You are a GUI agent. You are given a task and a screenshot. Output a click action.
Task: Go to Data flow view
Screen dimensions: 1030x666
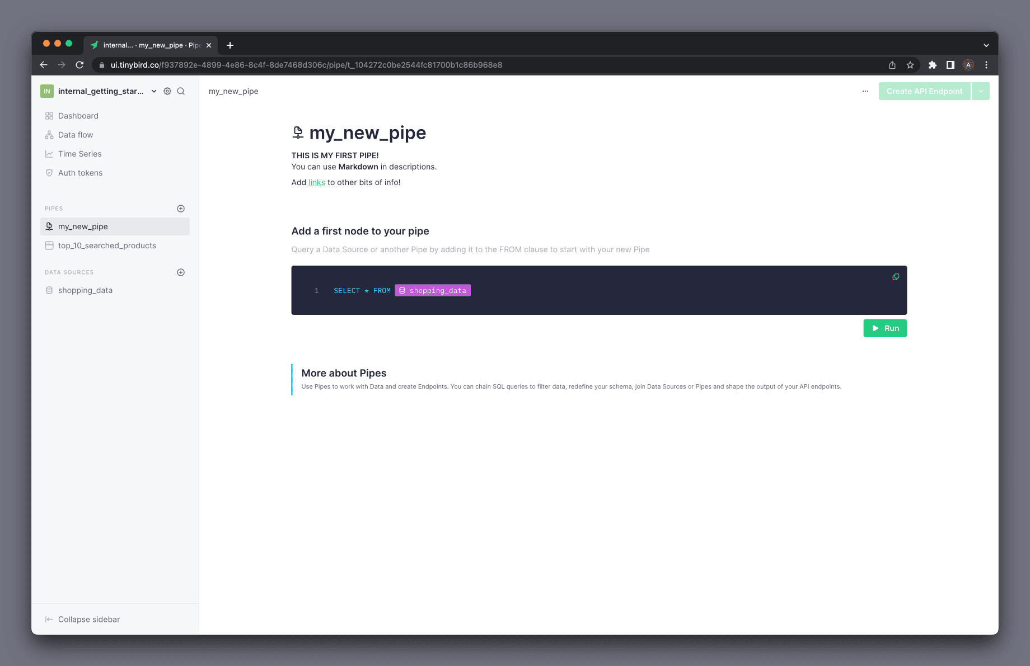click(76, 135)
